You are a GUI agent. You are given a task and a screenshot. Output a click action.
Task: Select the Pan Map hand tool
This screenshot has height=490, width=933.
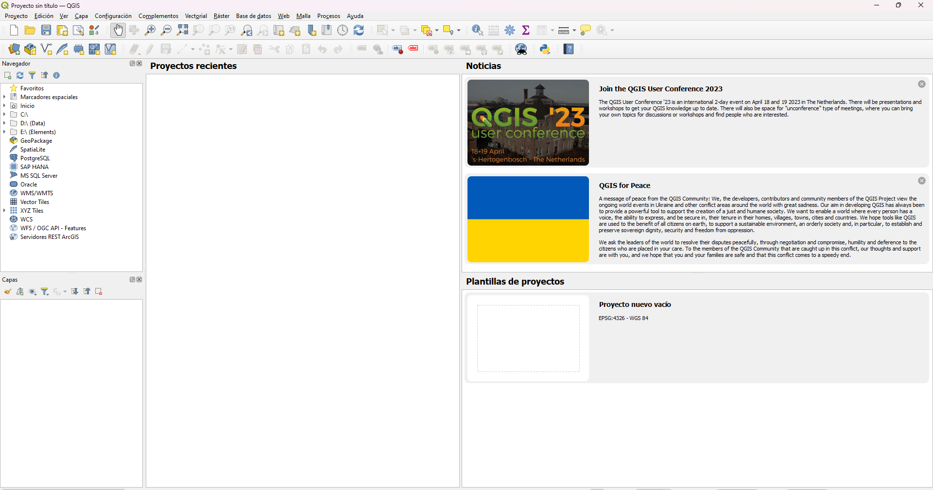coord(118,30)
